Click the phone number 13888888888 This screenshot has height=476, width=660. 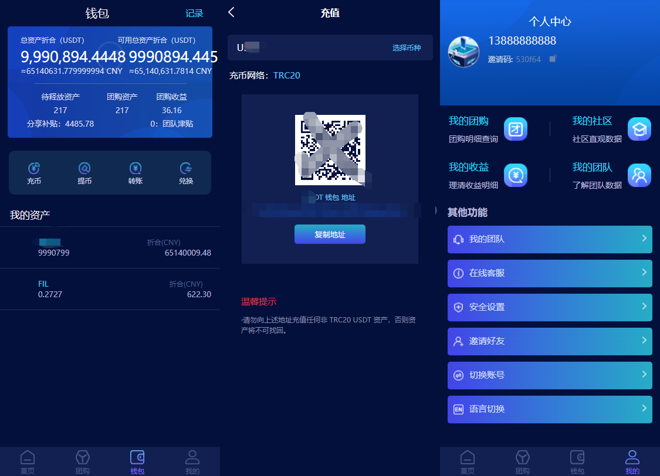click(x=522, y=41)
